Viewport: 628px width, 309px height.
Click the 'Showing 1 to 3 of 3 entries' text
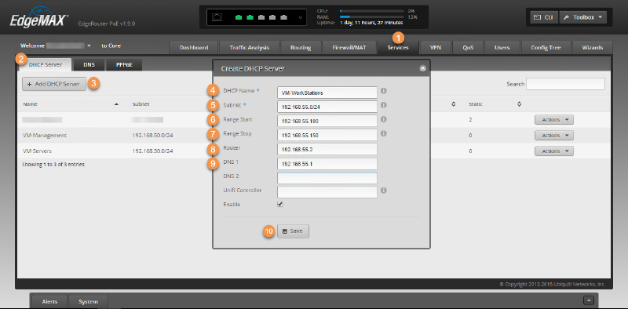coord(53,164)
